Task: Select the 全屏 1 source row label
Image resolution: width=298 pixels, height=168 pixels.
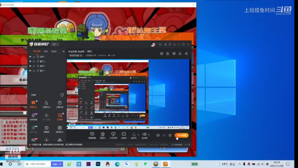Action: 42,57
